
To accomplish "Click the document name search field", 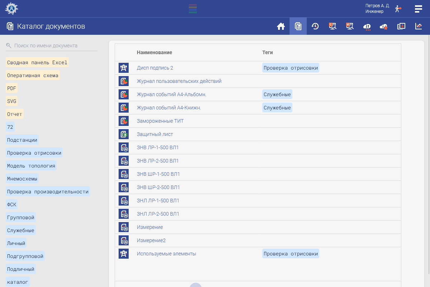I will tap(54, 46).
